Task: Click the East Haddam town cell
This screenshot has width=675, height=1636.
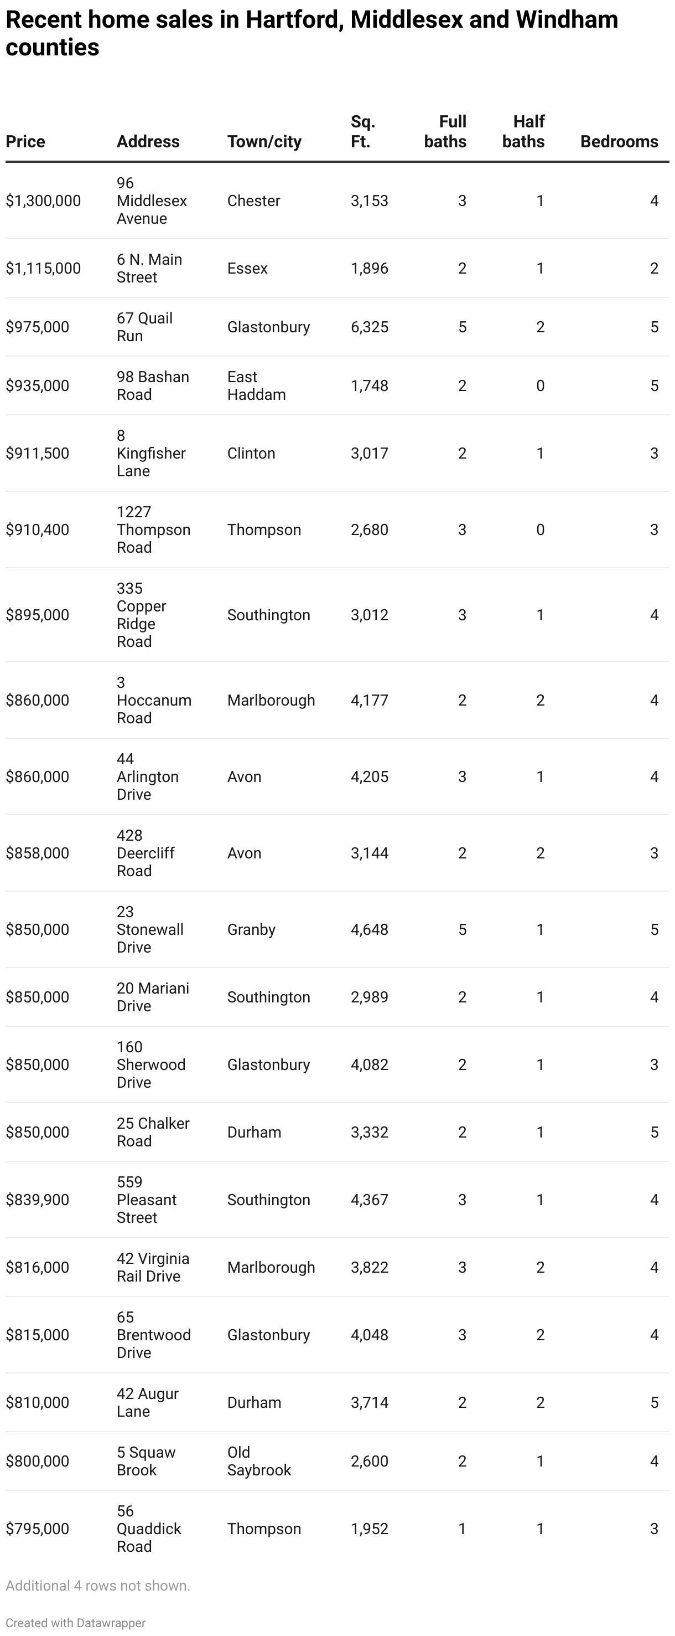Action: tap(256, 385)
